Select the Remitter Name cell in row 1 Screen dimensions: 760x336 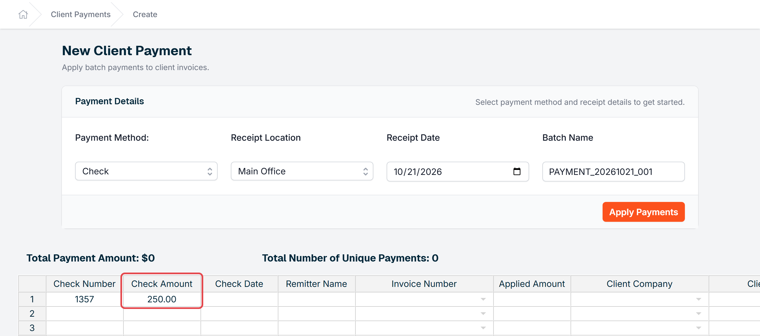click(x=316, y=300)
